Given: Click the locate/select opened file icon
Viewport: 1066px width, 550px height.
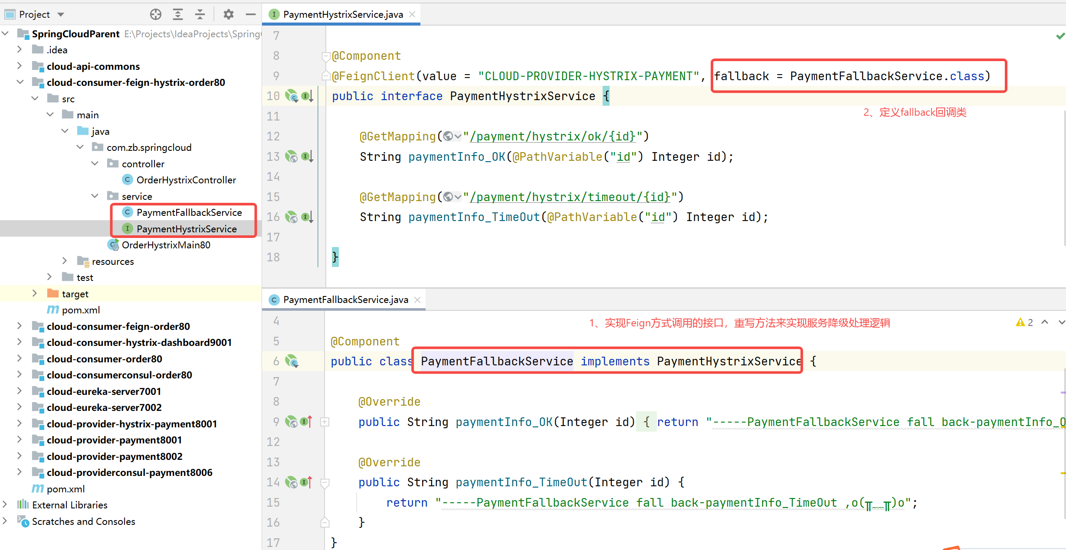Looking at the screenshot, I should tap(155, 14).
